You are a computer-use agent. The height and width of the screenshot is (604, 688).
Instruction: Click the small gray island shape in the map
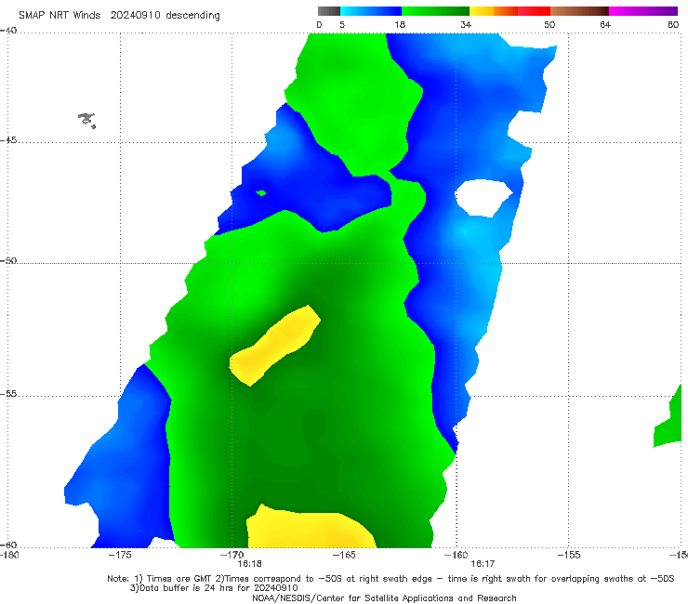coord(86,120)
